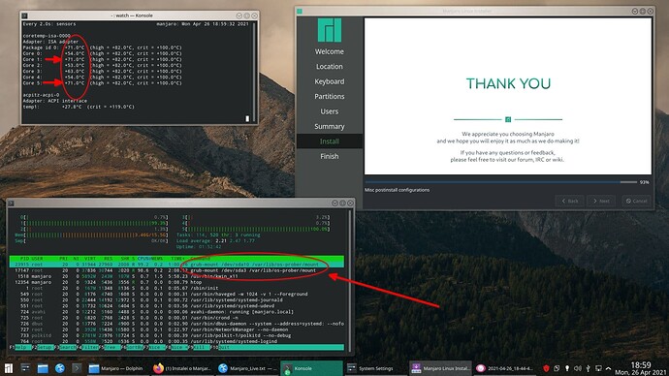Select the Welcome step in installer sidebar
The height and width of the screenshot is (376, 669).
[330, 51]
